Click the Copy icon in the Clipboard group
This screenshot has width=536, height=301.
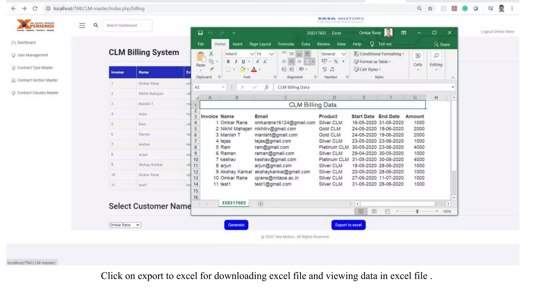[211, 61]
